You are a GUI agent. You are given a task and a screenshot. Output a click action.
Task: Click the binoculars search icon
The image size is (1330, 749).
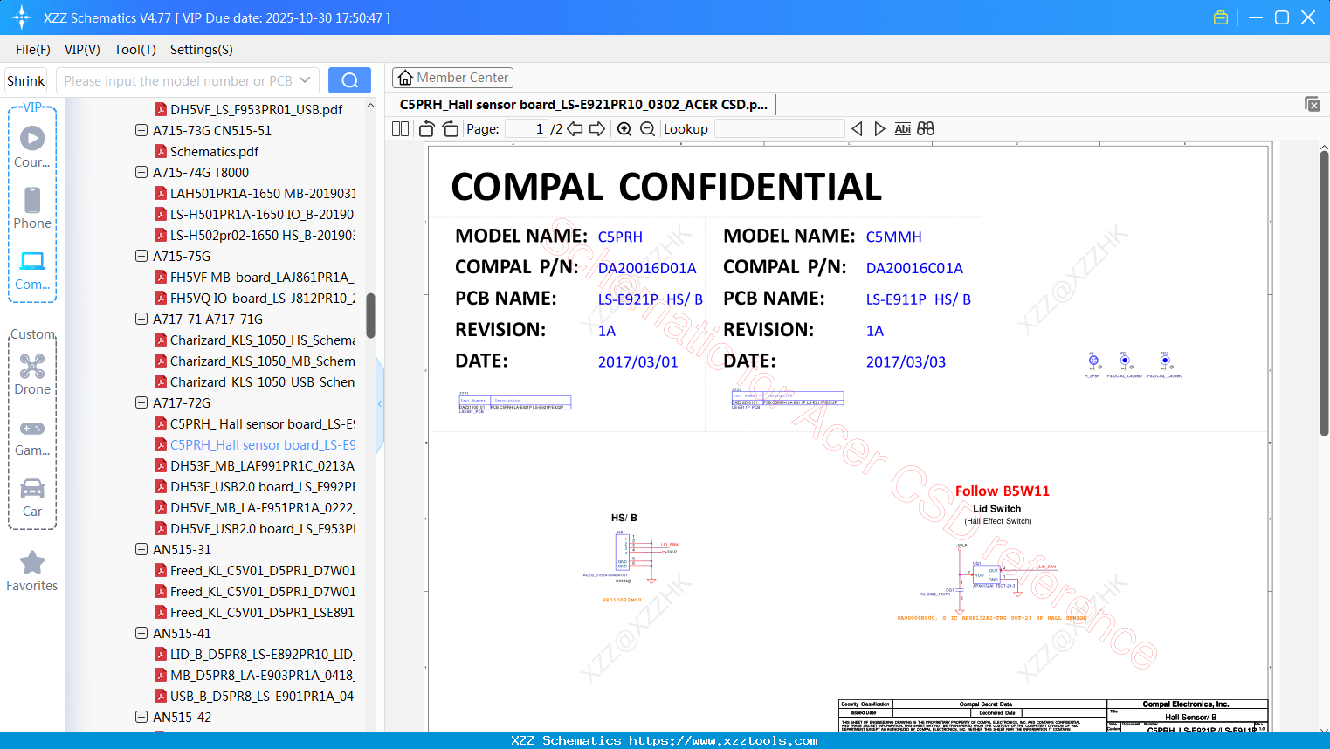pos(926,129)
